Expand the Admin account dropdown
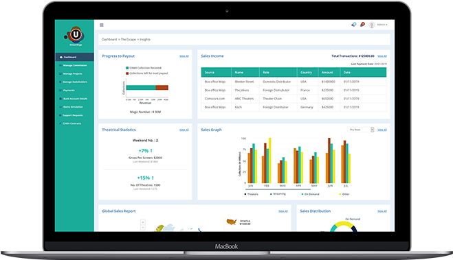 coord(382,25)
